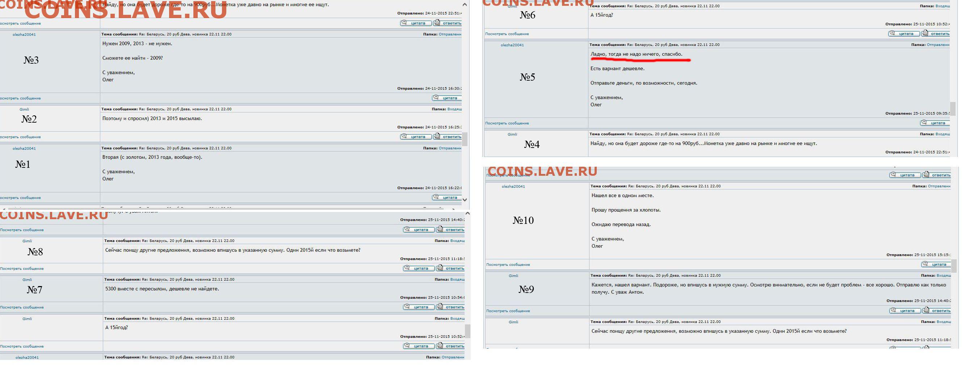Reply to the '5300 вместе с пересылом' message
The image size is (965, 366).
[451, 308]
